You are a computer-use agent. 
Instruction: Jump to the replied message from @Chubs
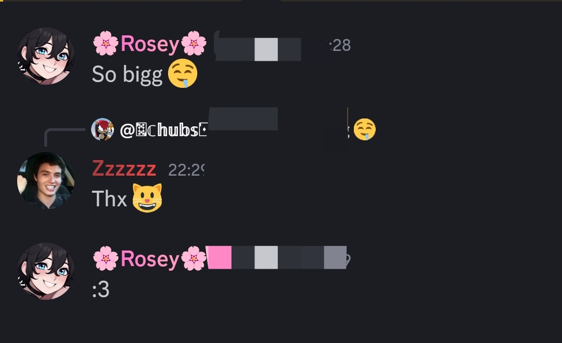point(163,130)
